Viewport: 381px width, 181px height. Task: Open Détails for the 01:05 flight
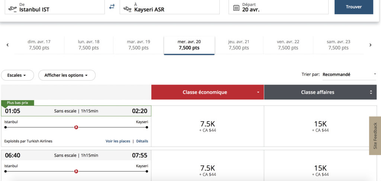coord(142,141)
